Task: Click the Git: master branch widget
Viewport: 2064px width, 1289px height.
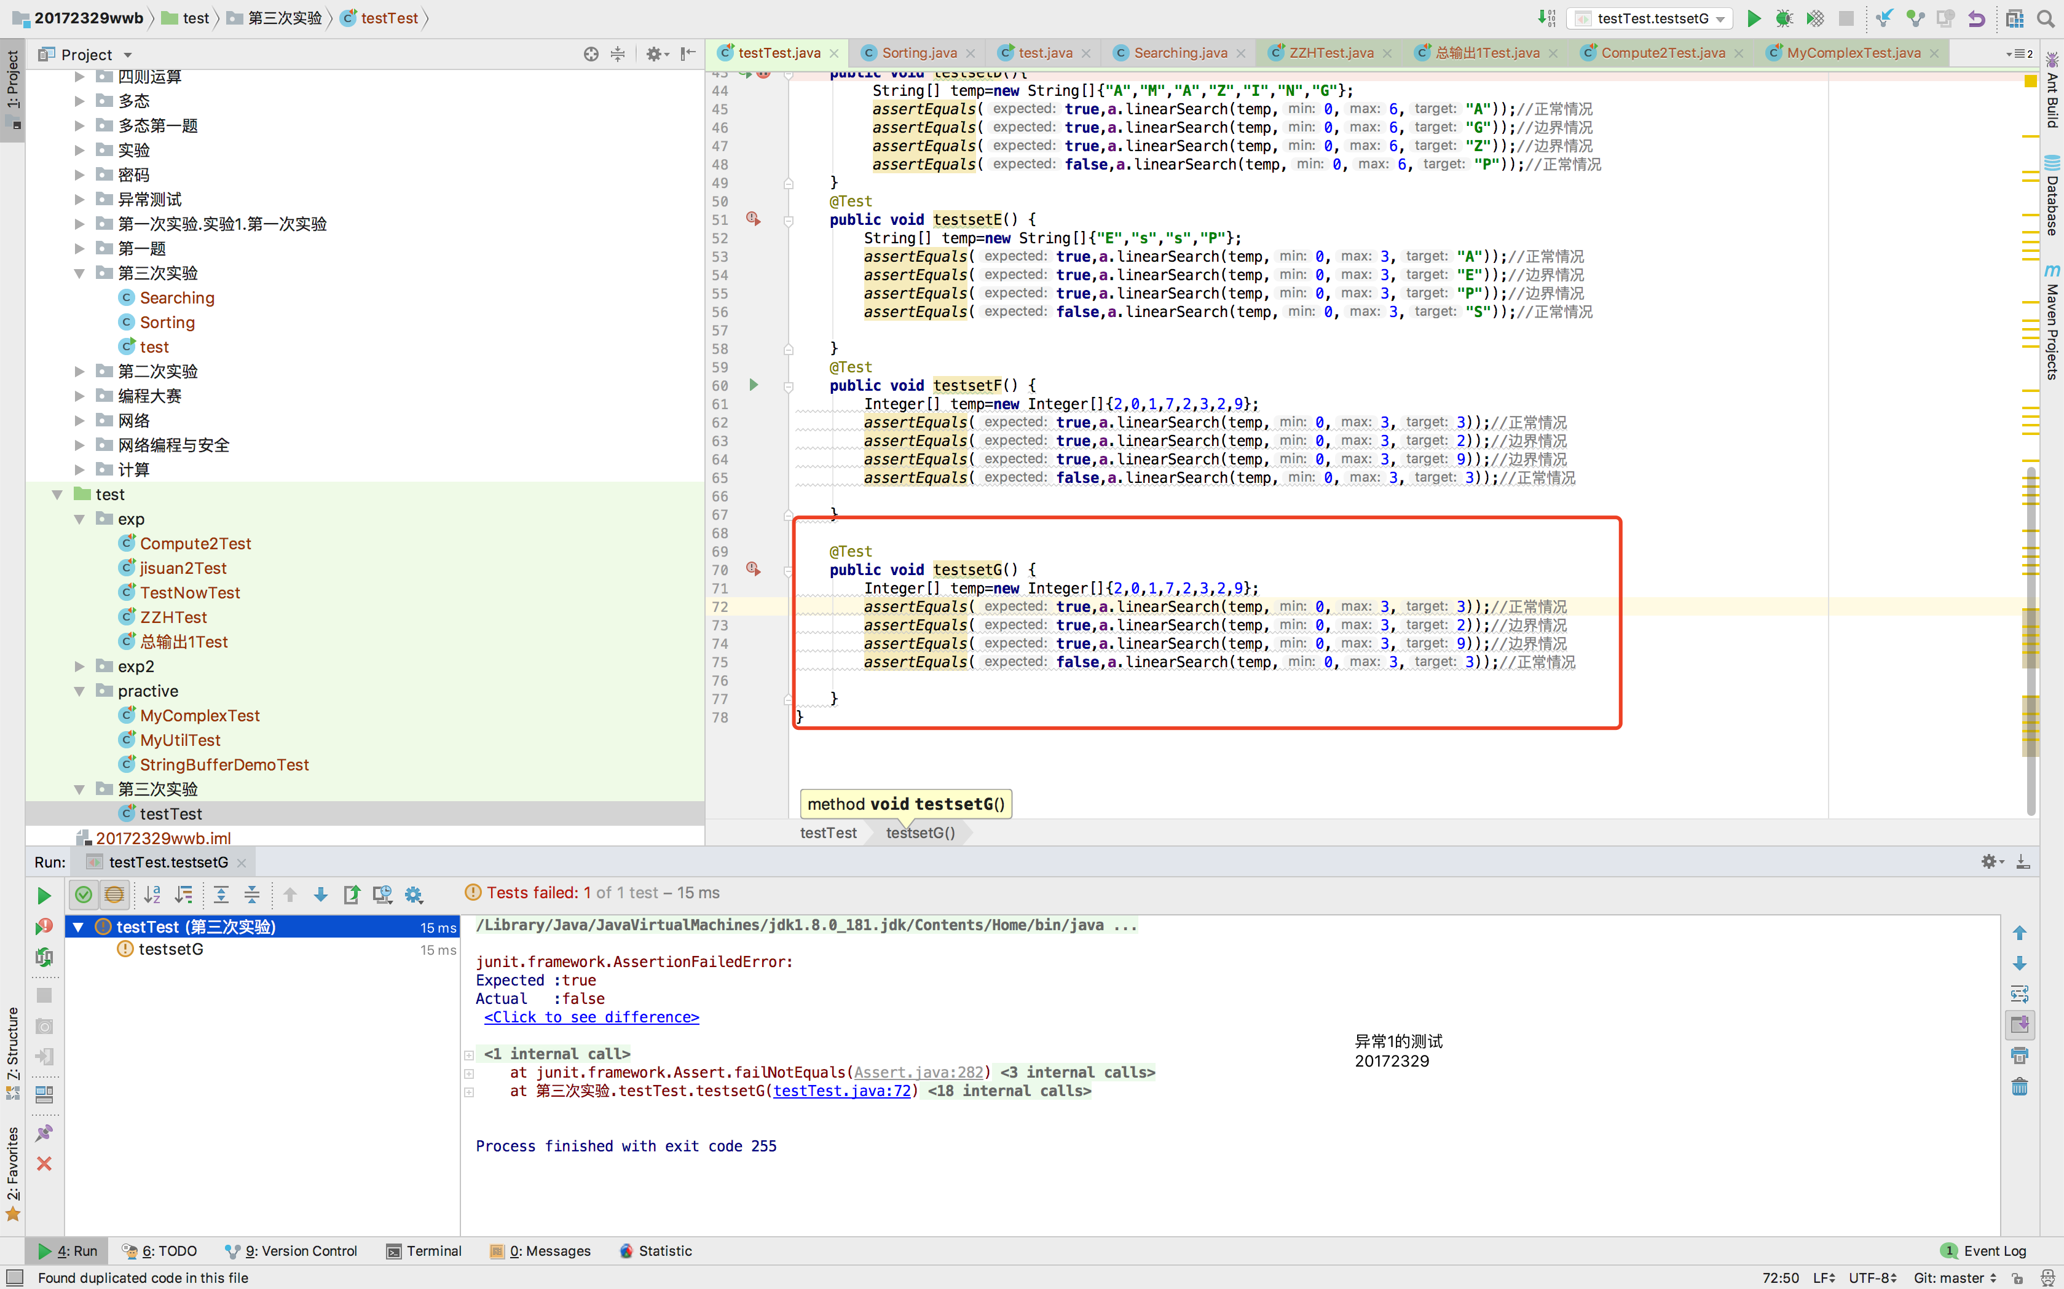Action: coord(1954,1277)
